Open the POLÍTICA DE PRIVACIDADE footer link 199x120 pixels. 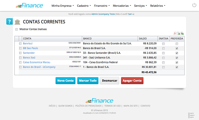pyautogui.click(x=88, y=106)
